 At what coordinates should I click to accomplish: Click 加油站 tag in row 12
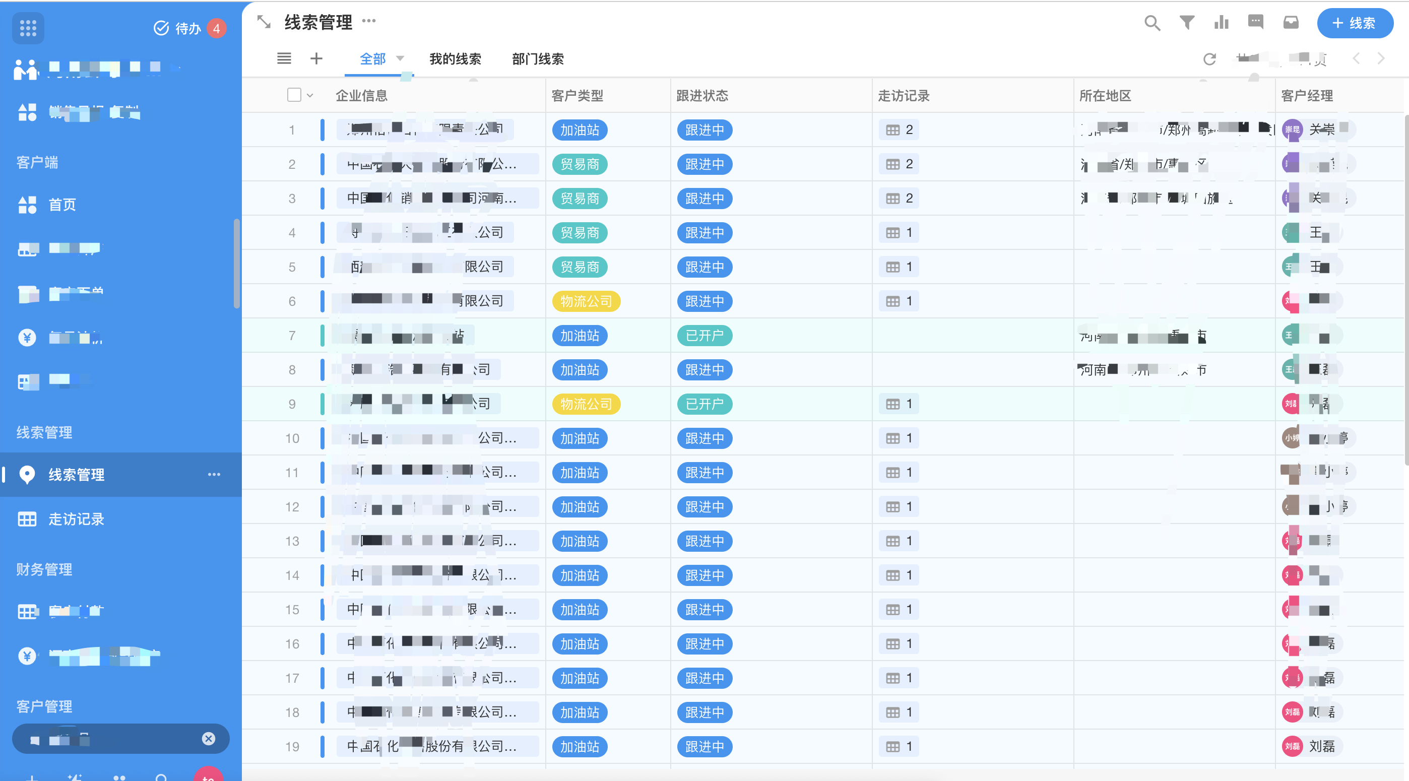click(x=580, y=507)
